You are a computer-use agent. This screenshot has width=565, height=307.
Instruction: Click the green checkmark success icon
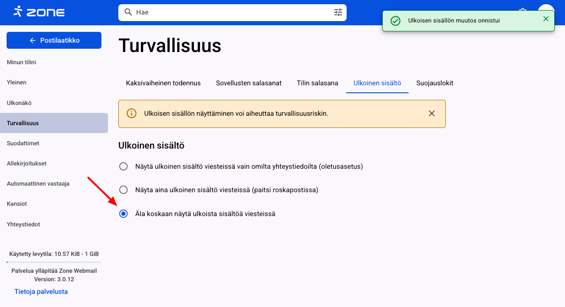396,21
